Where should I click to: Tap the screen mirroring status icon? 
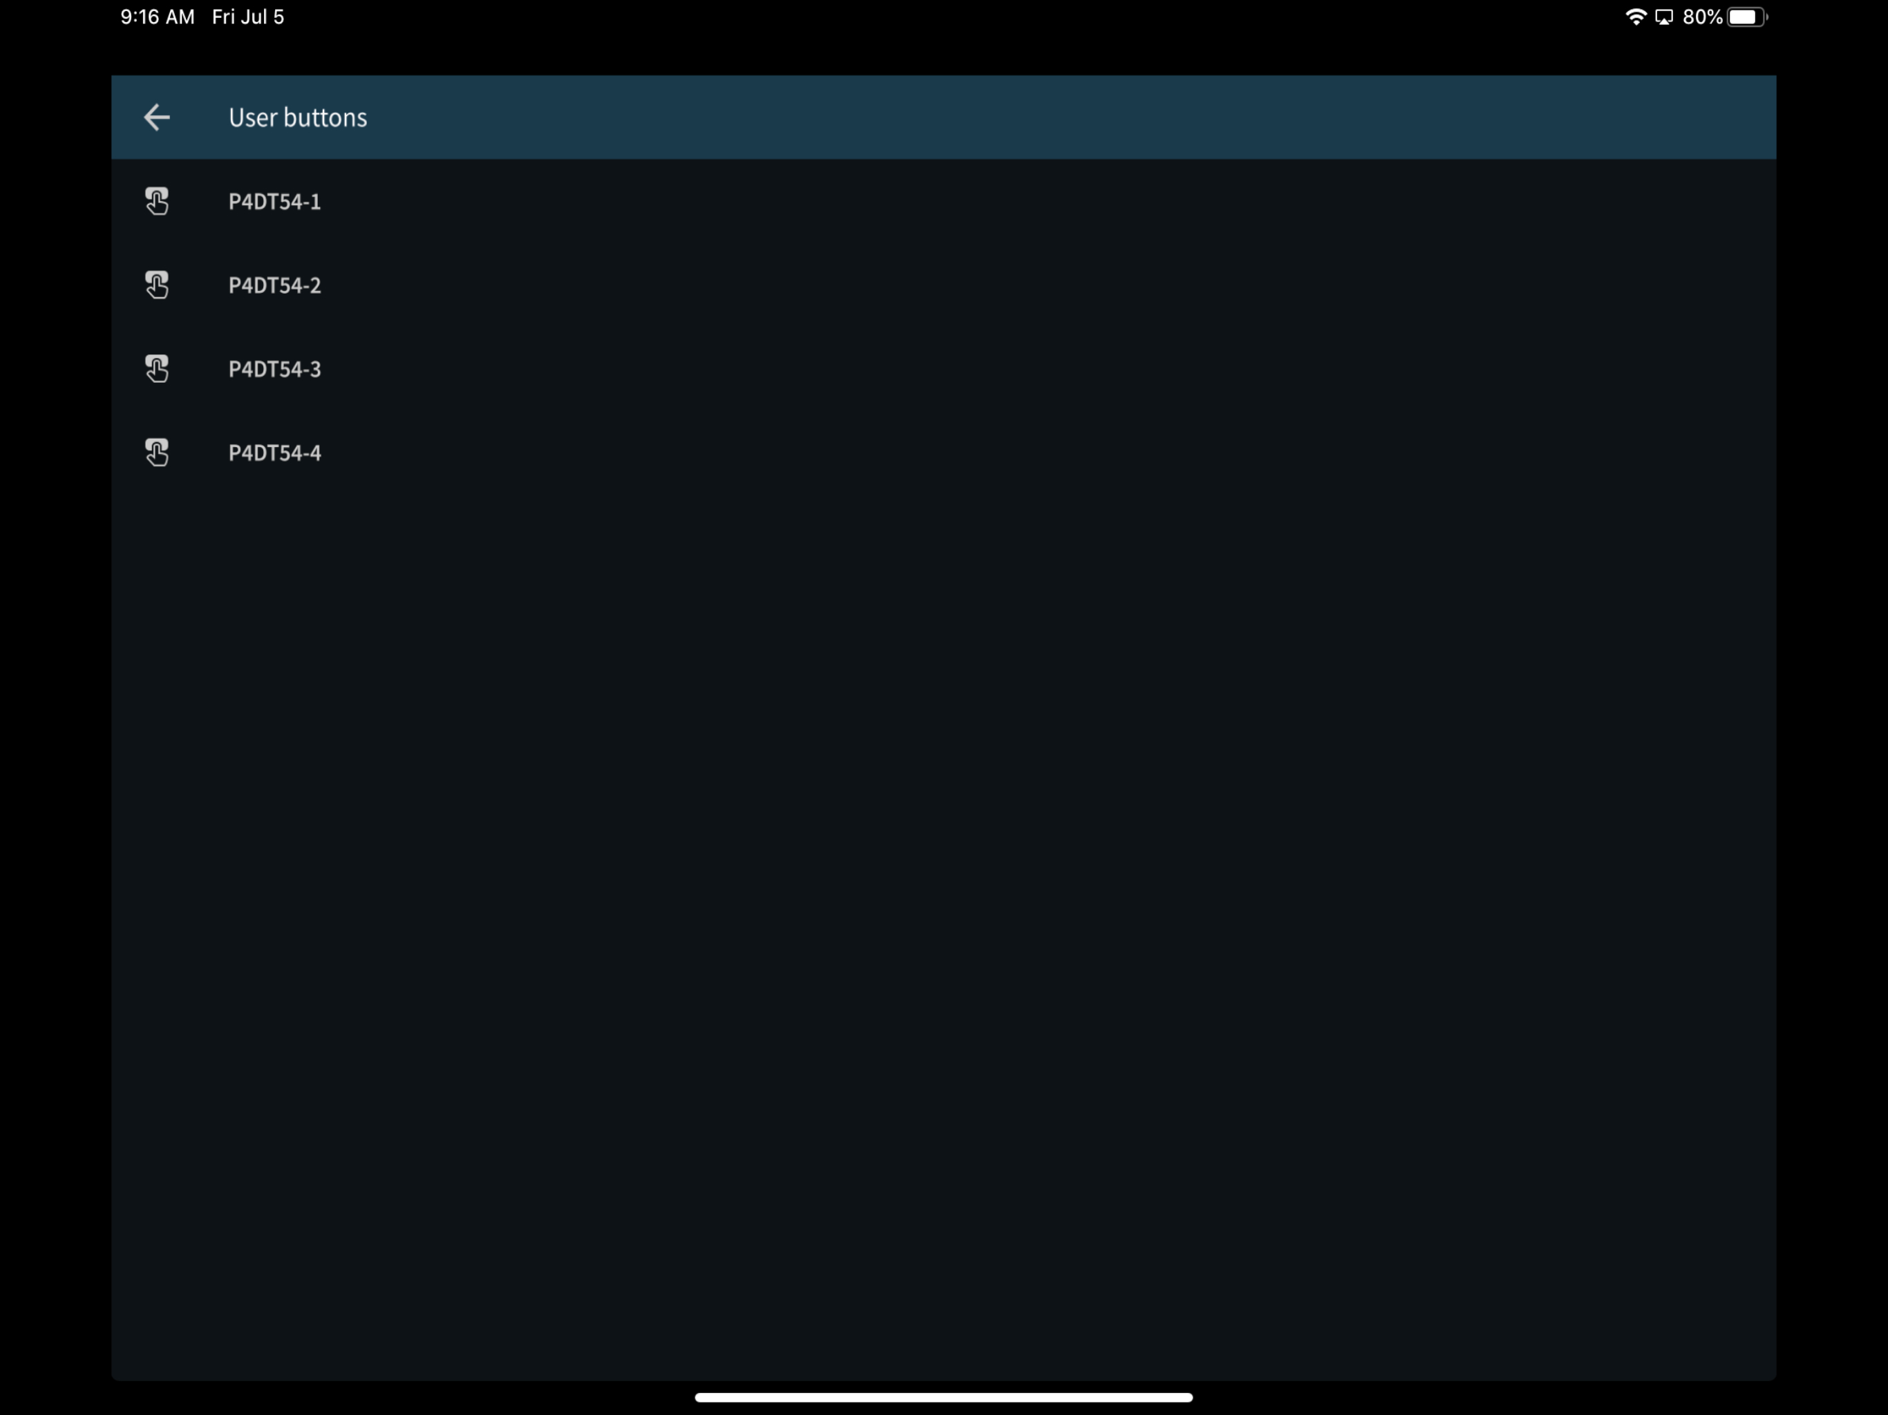point(1663,17)
